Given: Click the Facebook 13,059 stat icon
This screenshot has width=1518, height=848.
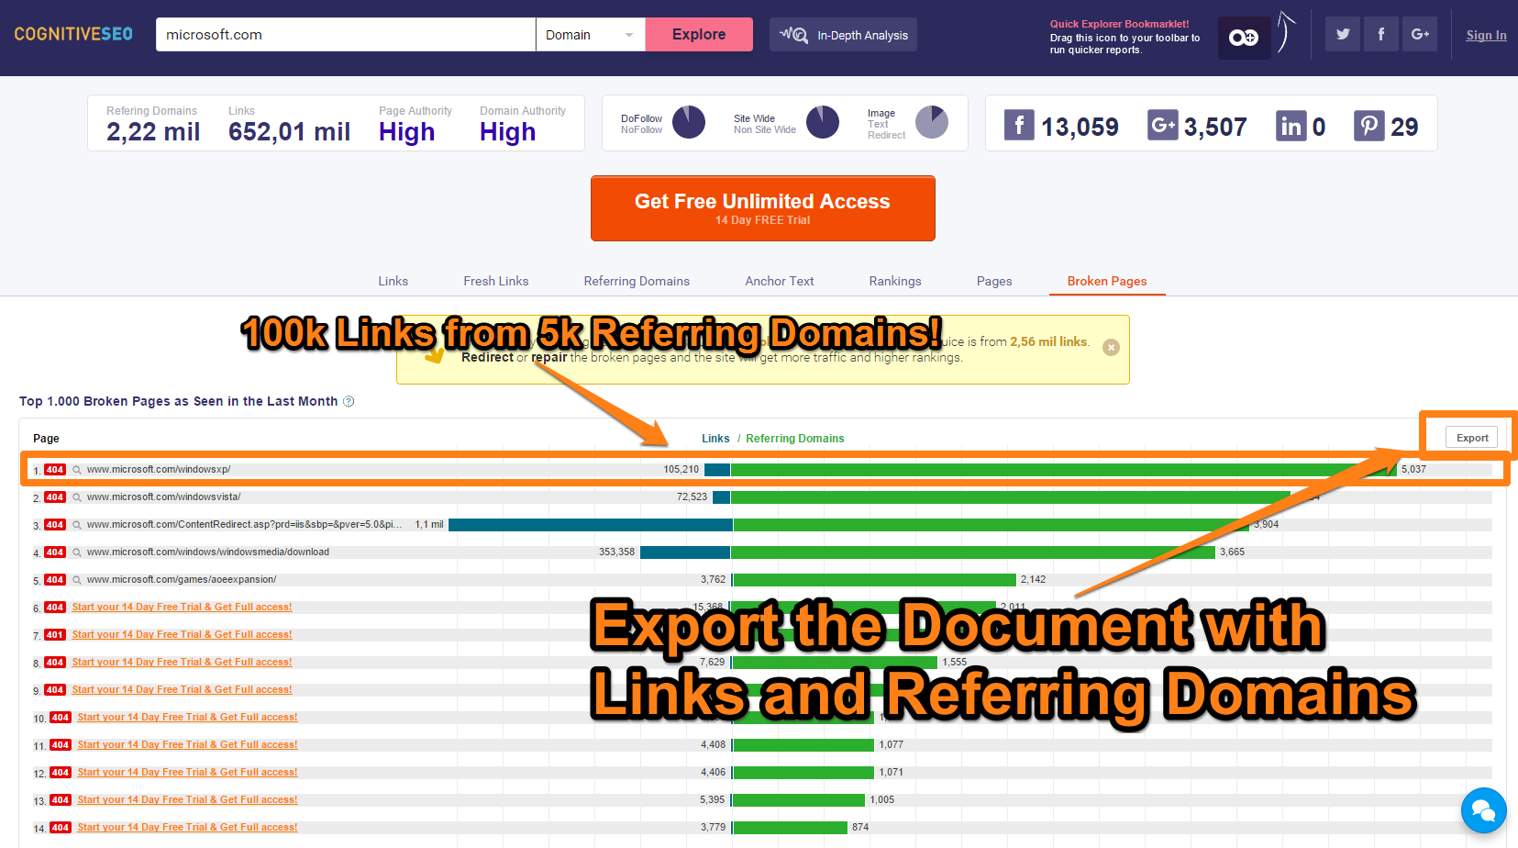Looking at the screenshot, I should (1018, 126).
